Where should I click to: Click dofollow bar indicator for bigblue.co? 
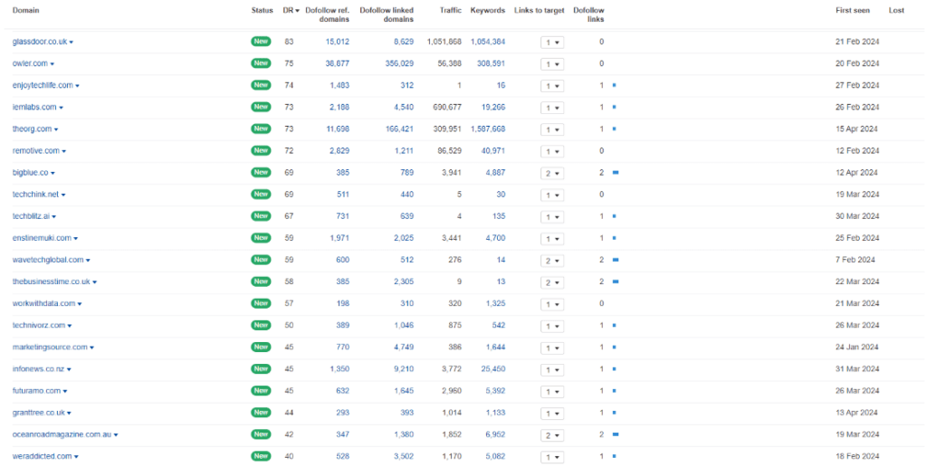pos(616,173)
